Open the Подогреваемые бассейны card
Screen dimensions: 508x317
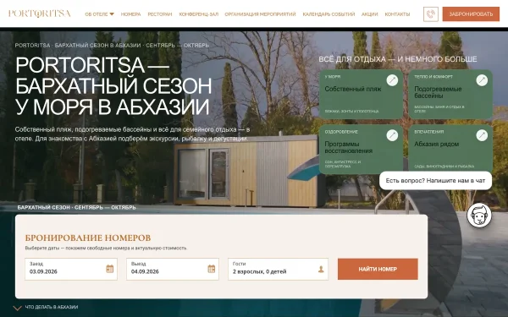point(450,94)
